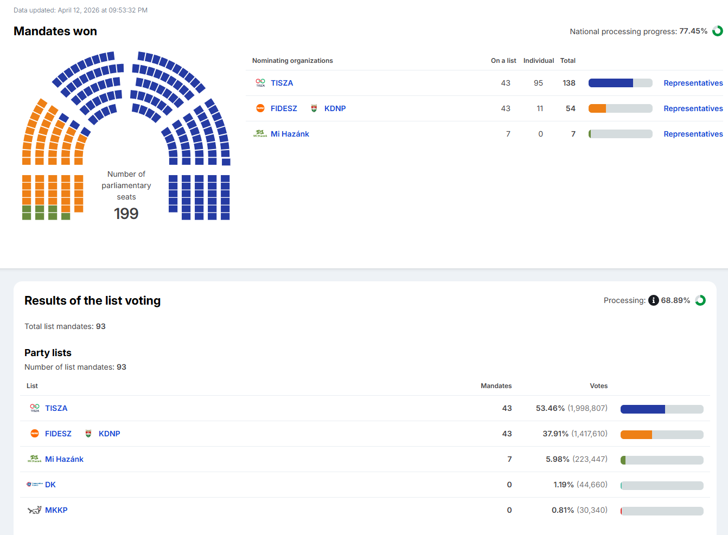Open Representatives link for FIDESZ KDNP
The width and height of the screenshot is (728, 535).
click(693, 108)
